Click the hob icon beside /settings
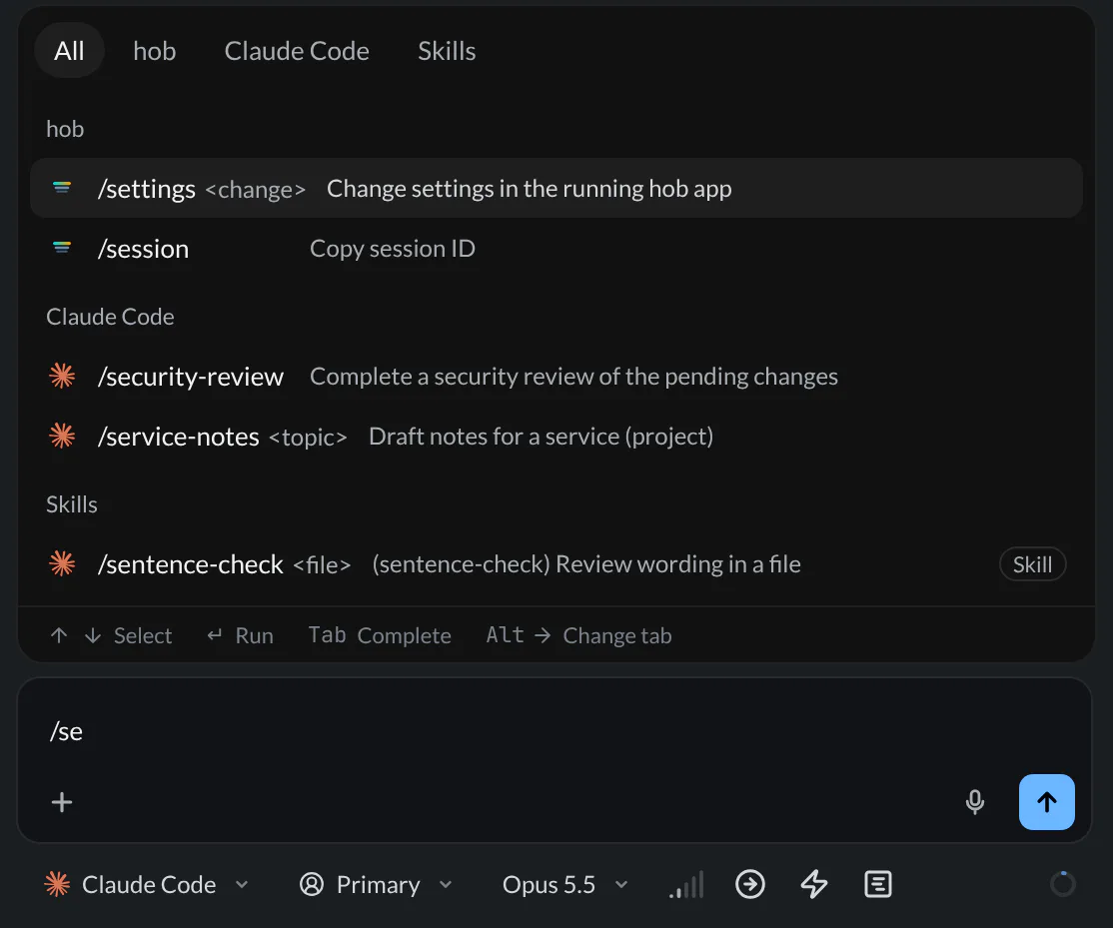Viewport: 1113px width, 928px height. [62, 188]
